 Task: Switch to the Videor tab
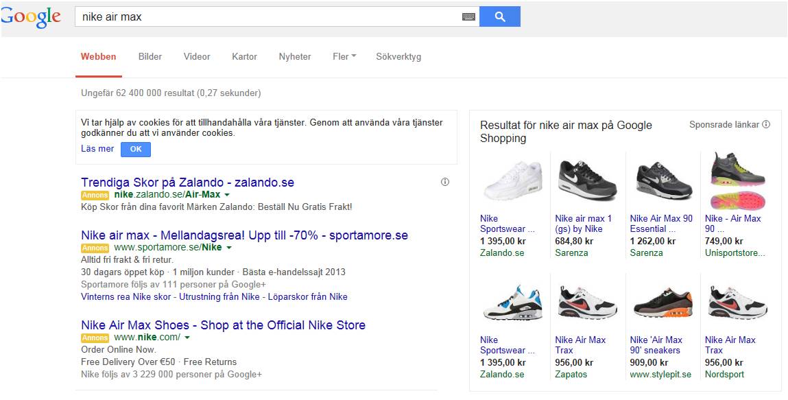tap(197, 57)
